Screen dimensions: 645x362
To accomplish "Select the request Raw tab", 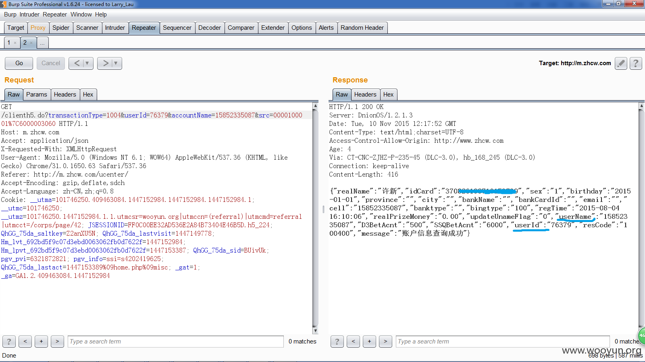I will (14, 95).
